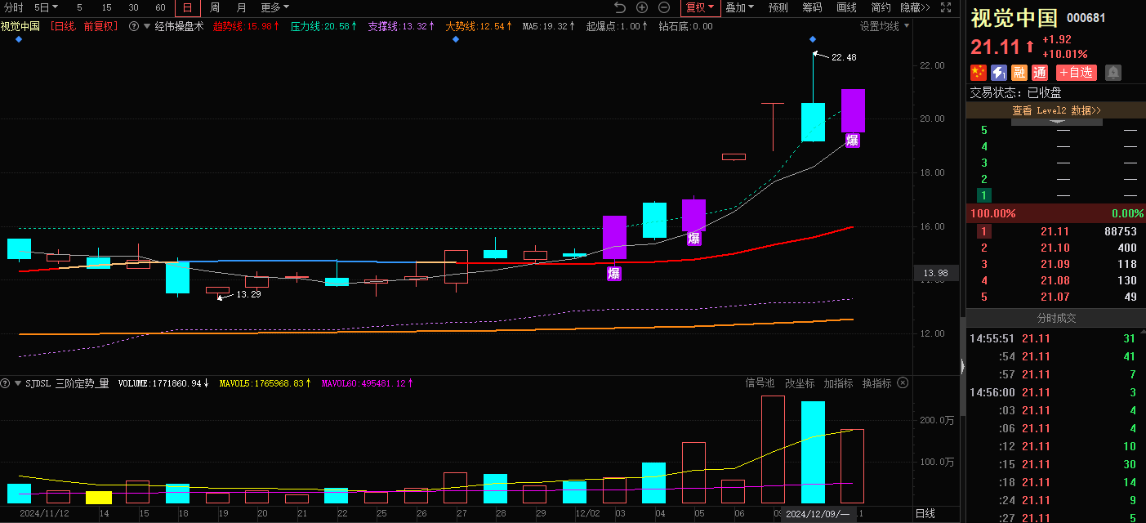This screenshot has height=523, width=1146.
Task: Click the splitter arrow beside the right panel
Action: pos(961,365)
